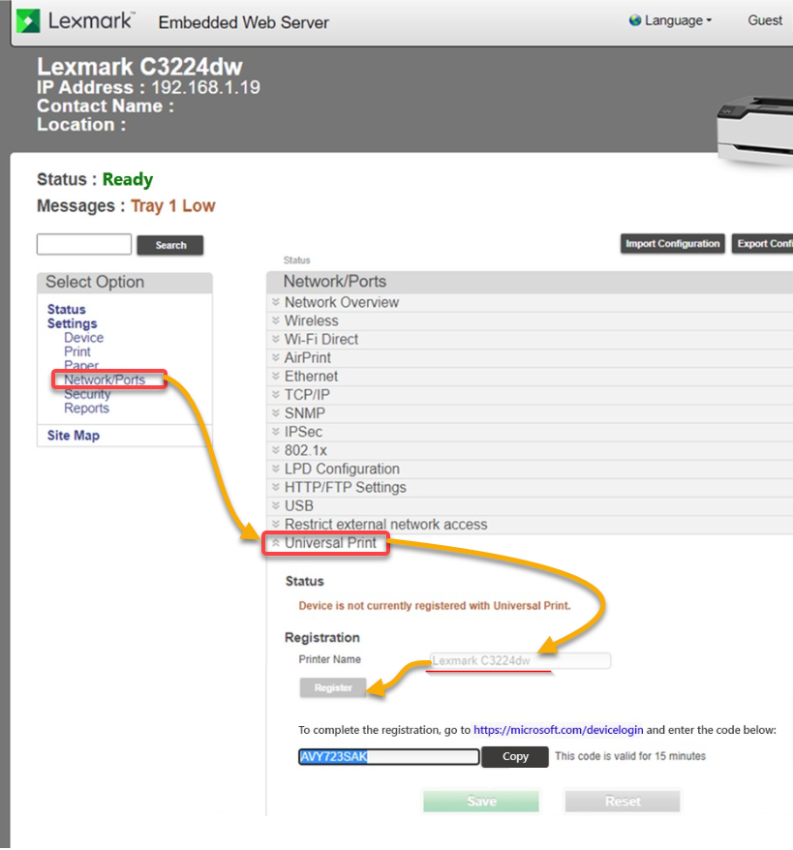Open the Paper settings link

click(81, 365)
